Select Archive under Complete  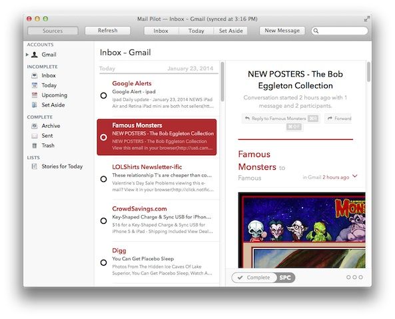click(51, 126)
